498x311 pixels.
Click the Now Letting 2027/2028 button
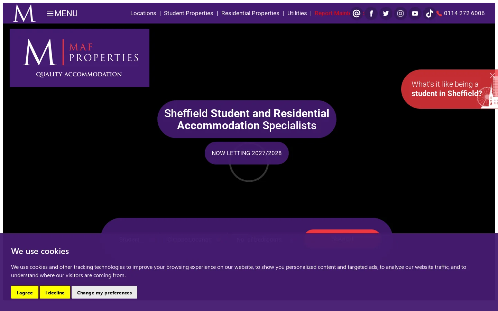247,153
